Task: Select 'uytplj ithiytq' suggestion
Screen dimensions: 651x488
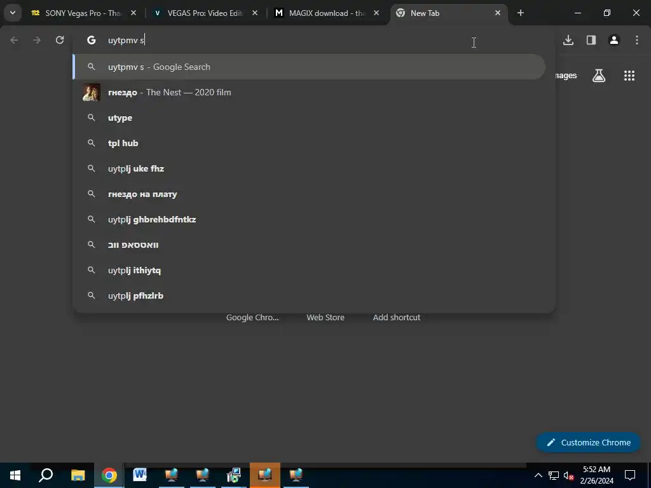Action: (309, 270)
